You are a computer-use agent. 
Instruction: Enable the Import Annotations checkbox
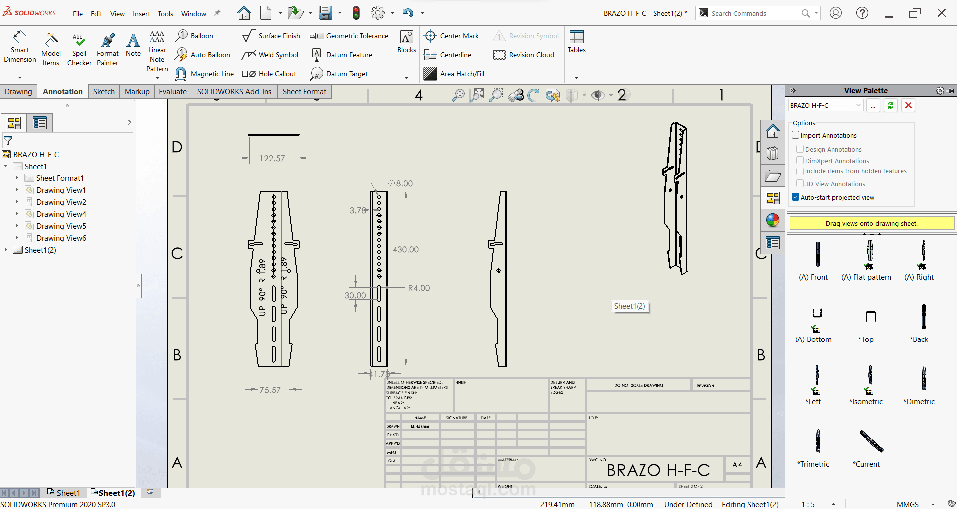tap(796, 135)
